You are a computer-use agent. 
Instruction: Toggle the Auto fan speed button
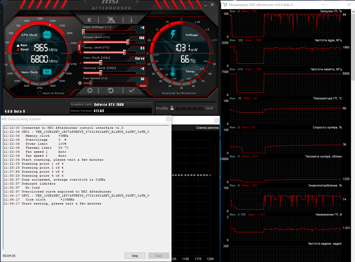[x=143, y=86]
